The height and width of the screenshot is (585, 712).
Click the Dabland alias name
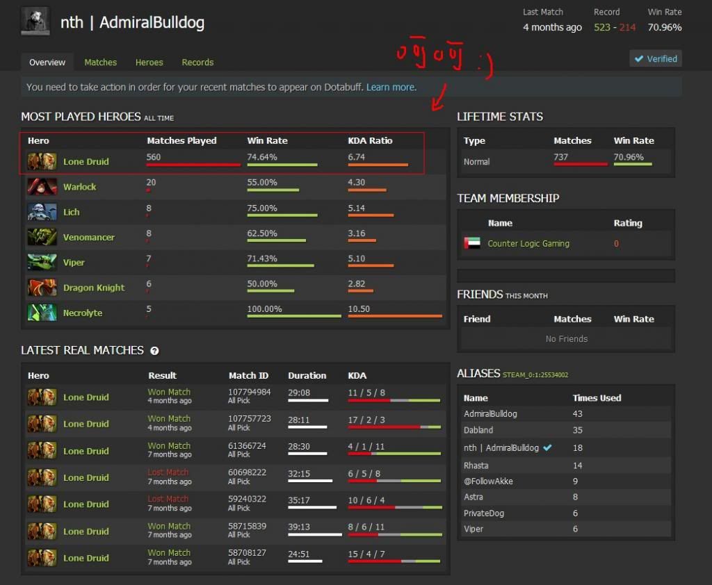tap(478, 430)
